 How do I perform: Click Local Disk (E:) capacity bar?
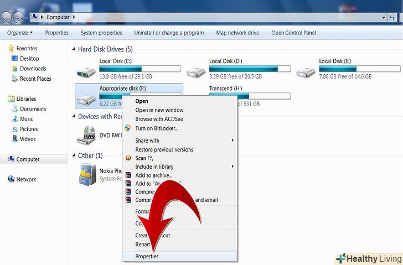pyautogui.click(x=360, y=69)
